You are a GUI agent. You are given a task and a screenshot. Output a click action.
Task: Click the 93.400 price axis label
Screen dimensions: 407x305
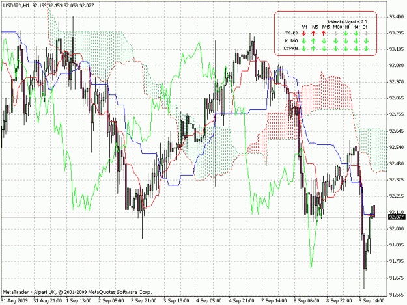[397, 17]
